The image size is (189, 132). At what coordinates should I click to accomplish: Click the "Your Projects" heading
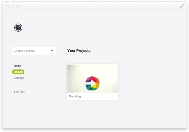point(79,51)
